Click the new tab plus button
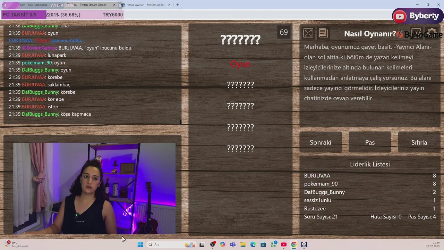 coord(178,5)
